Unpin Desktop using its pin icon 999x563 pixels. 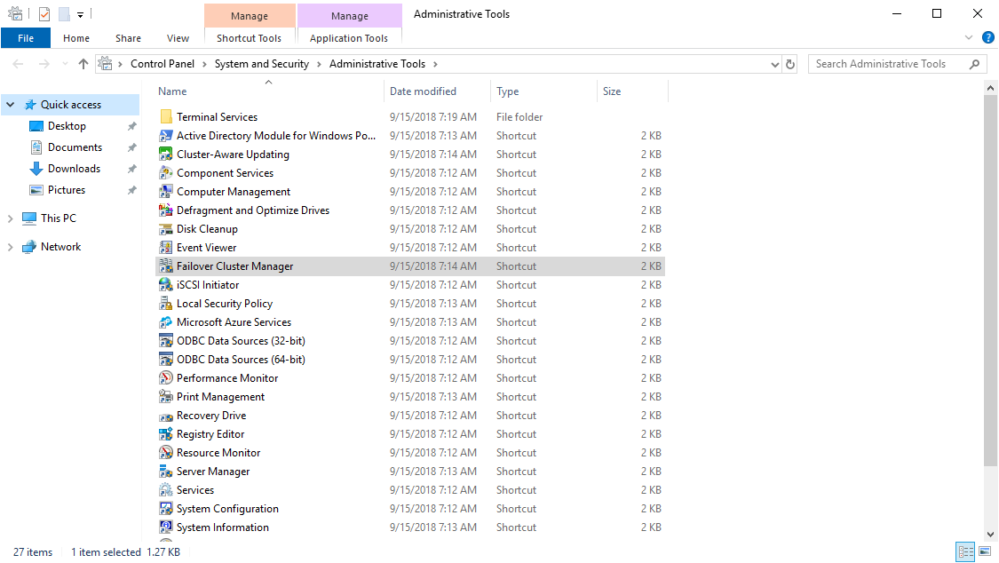[x=132, y=126]
